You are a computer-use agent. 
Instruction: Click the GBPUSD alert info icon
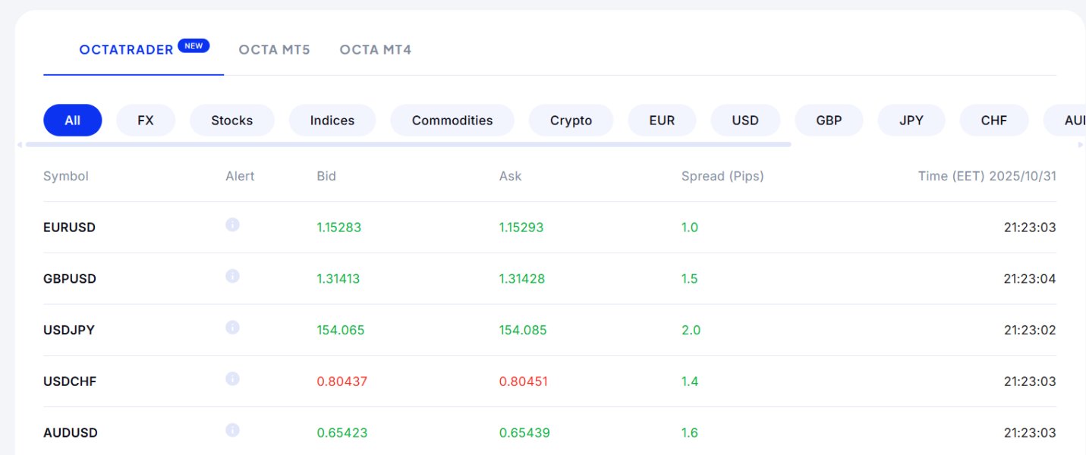(x=233, y=276)
